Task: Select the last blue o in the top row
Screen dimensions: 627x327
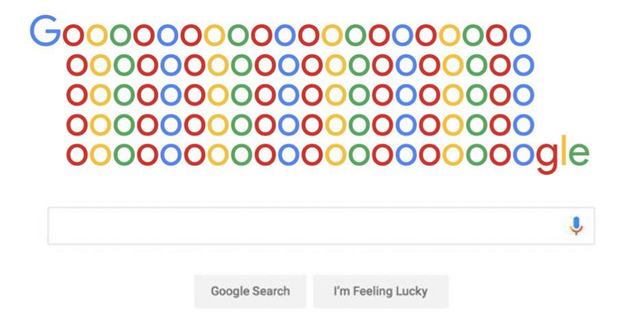Action: coord(520,36)
